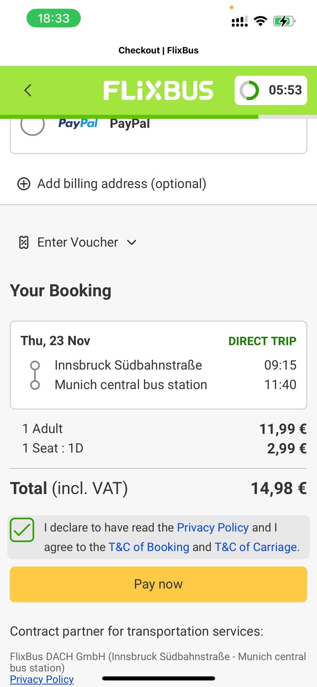Tap the back arrow in FlixBus header

point(28,90)
